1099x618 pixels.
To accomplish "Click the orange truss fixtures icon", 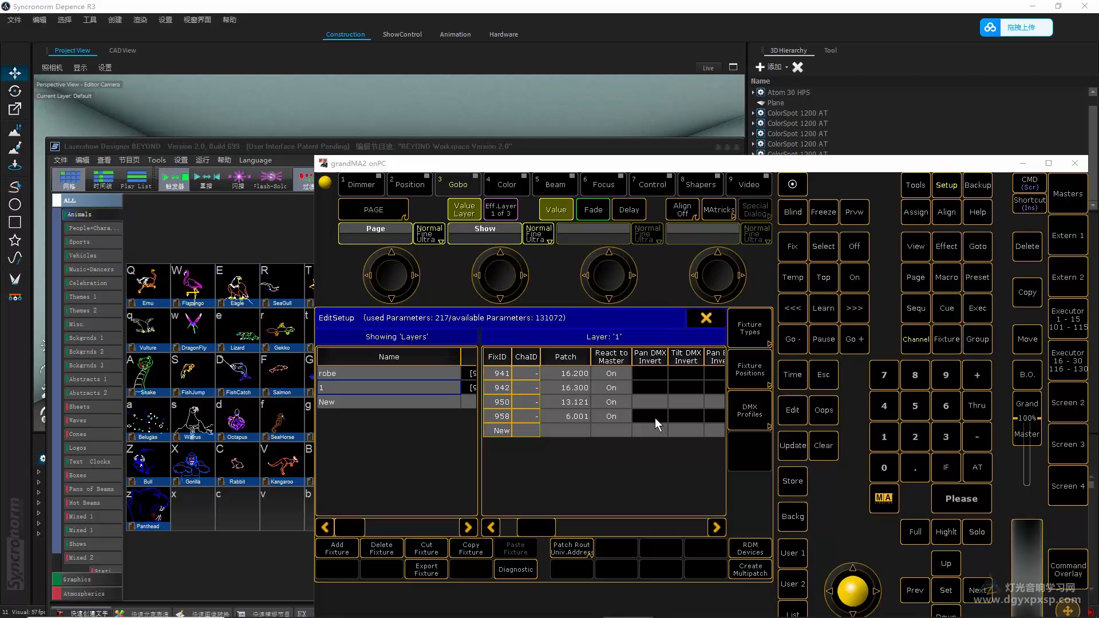I will click(15, 297).
